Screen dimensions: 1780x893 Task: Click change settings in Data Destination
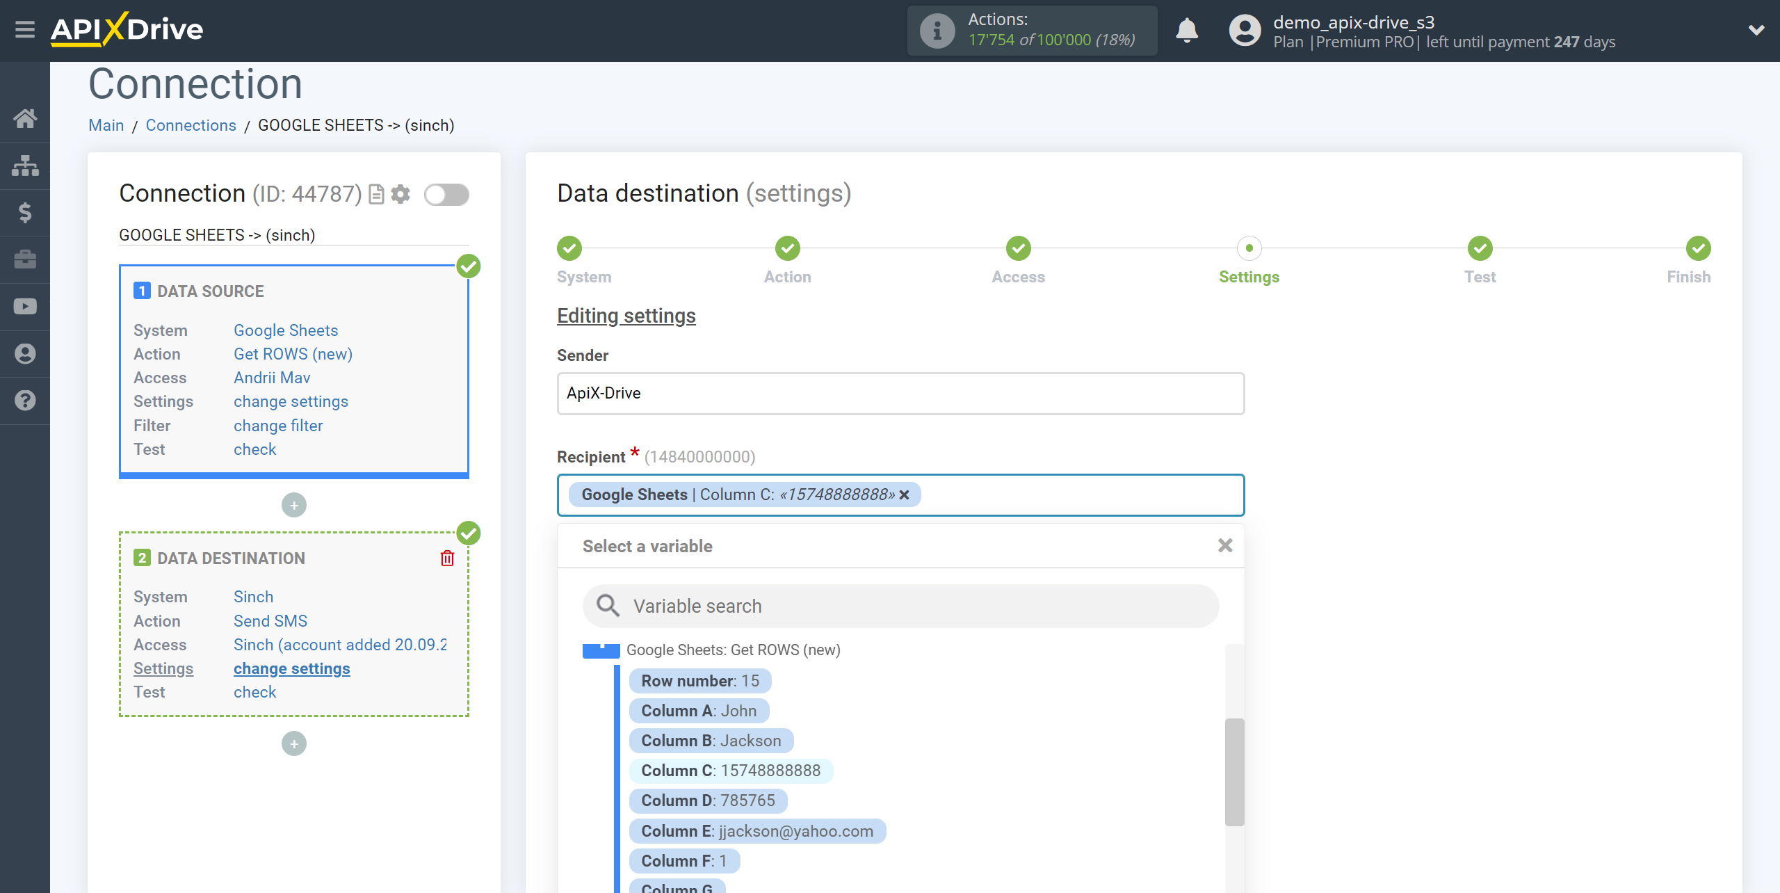tap(292, 668)
